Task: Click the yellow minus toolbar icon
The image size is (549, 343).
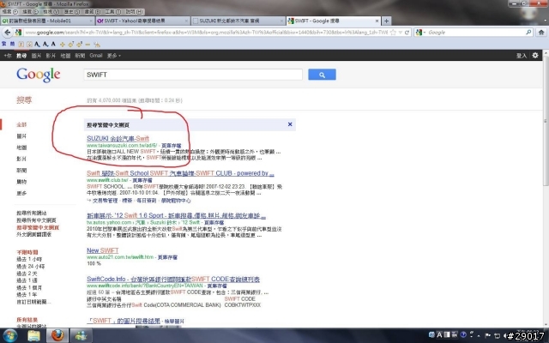Action: pos(87,45)
